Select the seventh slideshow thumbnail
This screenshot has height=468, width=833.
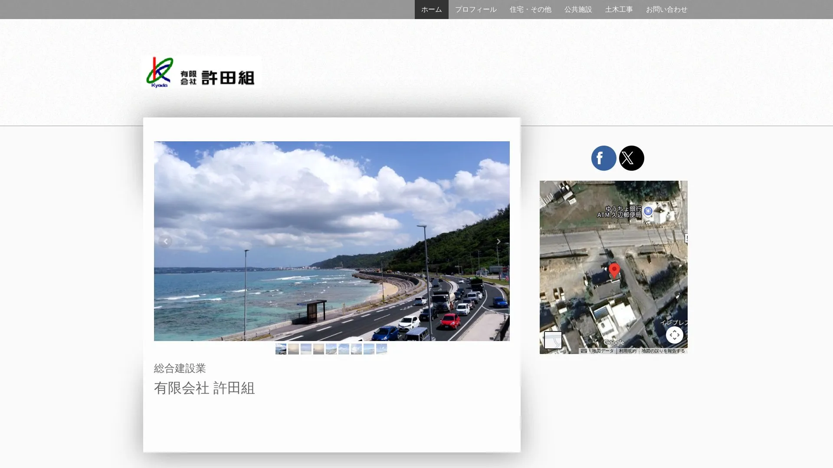pos(356,349)
